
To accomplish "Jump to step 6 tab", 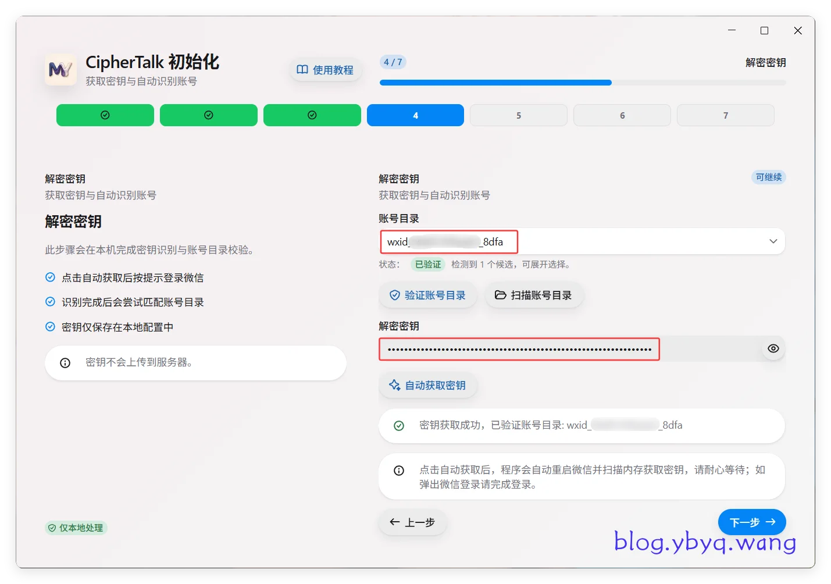I will pyautogui.click(x=622, y=115).
